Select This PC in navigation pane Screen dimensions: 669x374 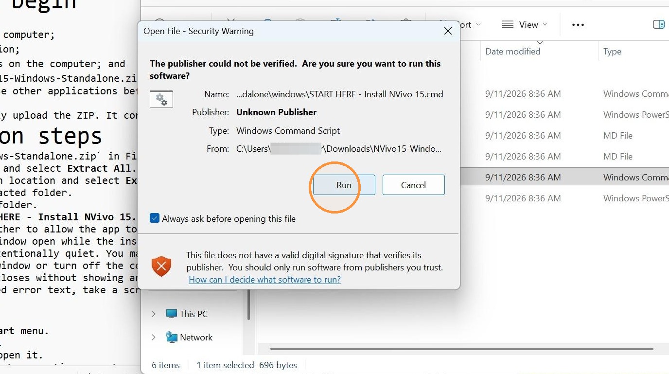[x=194, y=314]
